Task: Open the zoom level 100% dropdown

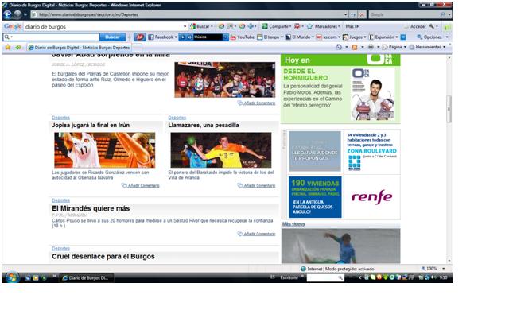Action: 443,269
